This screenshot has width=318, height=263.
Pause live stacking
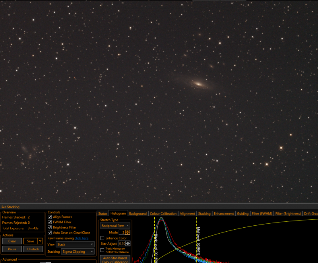coord(12,249)
